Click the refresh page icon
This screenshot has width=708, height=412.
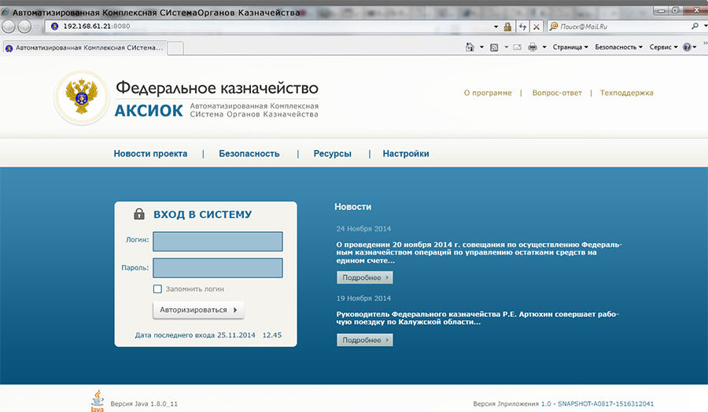pos(522,27)
